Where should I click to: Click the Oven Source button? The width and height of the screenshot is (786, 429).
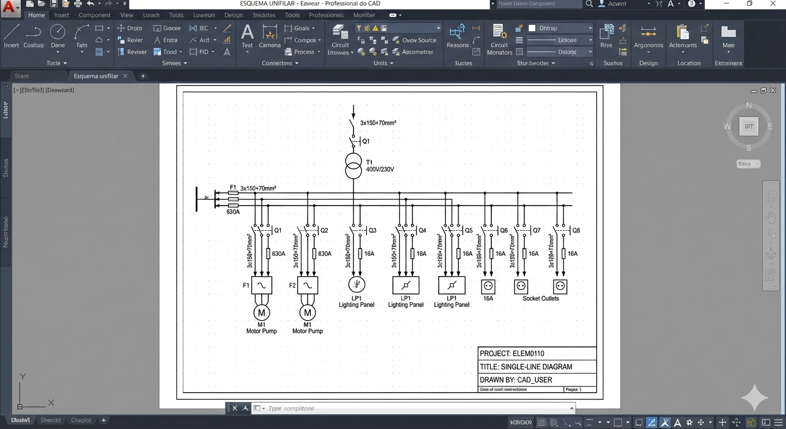(x=414, y=40)
